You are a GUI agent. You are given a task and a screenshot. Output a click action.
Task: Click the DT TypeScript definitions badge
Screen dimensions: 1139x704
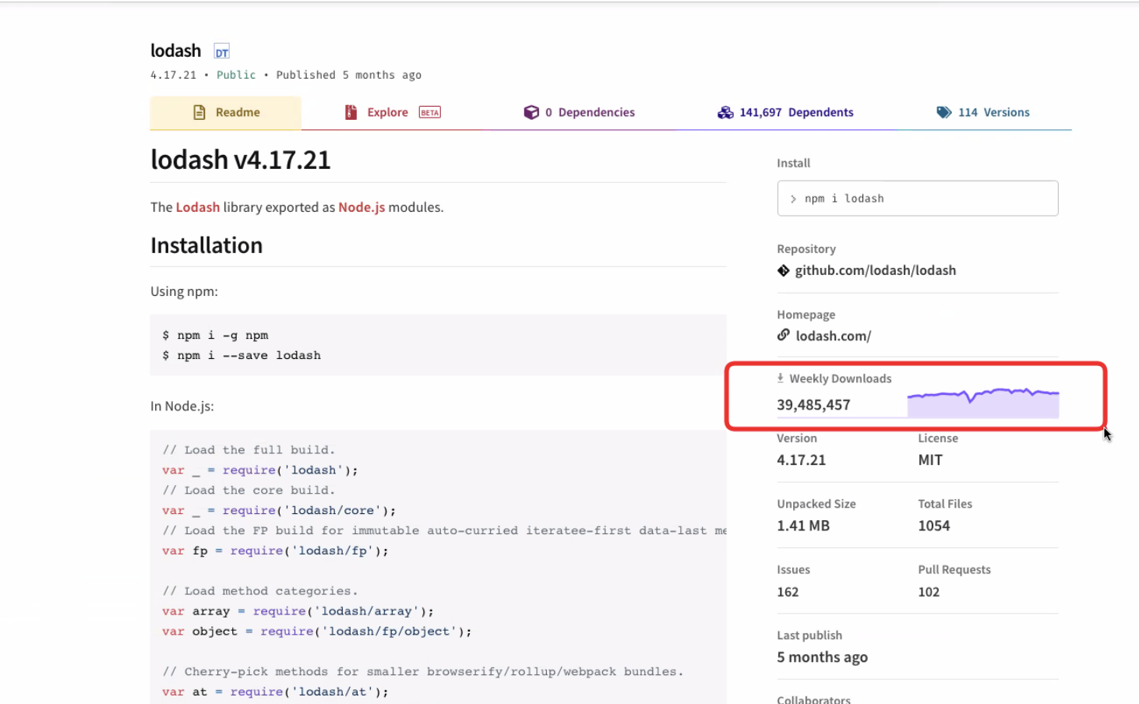222,52
